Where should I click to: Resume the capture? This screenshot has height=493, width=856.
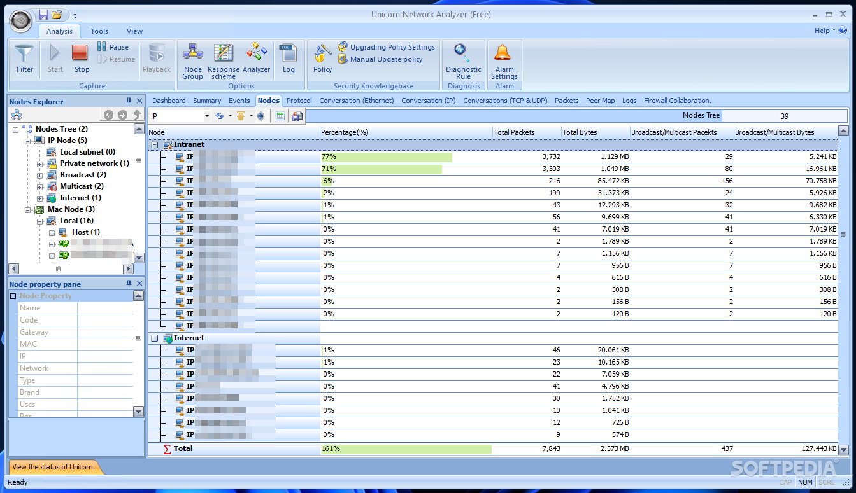tap(116, 59)
